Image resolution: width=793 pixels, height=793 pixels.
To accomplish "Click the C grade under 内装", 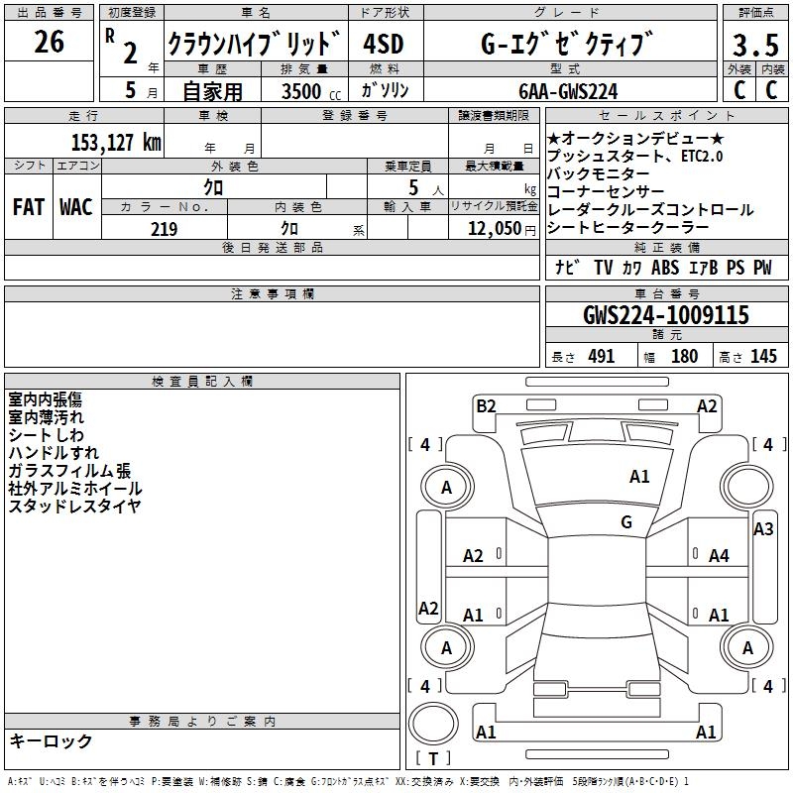I will tap(771, 90).
